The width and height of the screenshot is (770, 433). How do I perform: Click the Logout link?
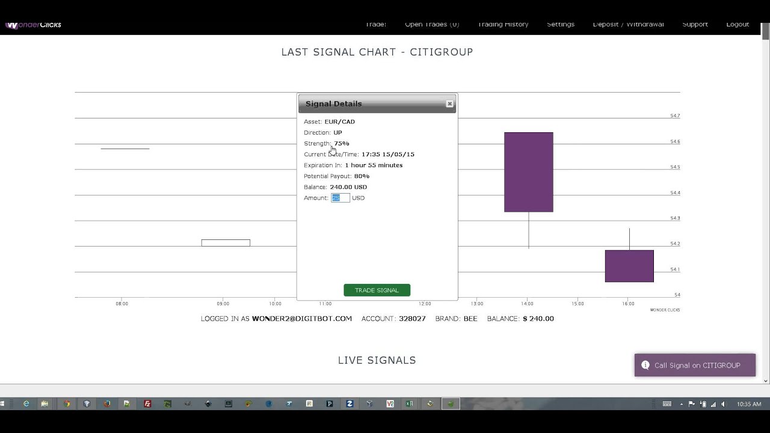[738, 25]
